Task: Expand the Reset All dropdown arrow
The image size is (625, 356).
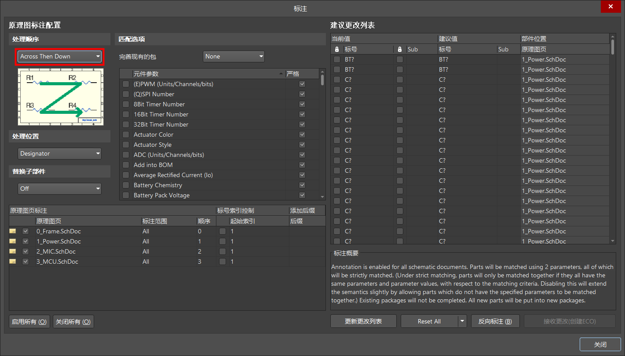Action: click(462, 321)
